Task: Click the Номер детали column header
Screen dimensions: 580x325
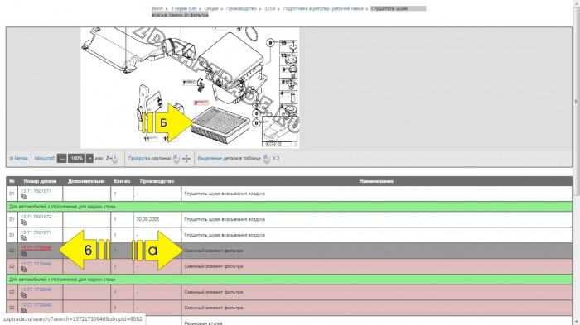Action: coord(40,181)
